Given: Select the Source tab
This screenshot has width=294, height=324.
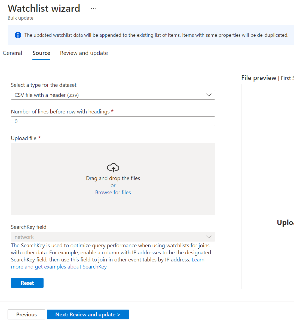Looking at the screenshot, I should (41, 53).
